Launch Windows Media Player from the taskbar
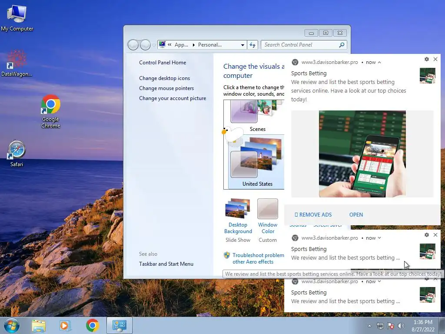This screenshot has width=445, height=334. tap(65, 325)
